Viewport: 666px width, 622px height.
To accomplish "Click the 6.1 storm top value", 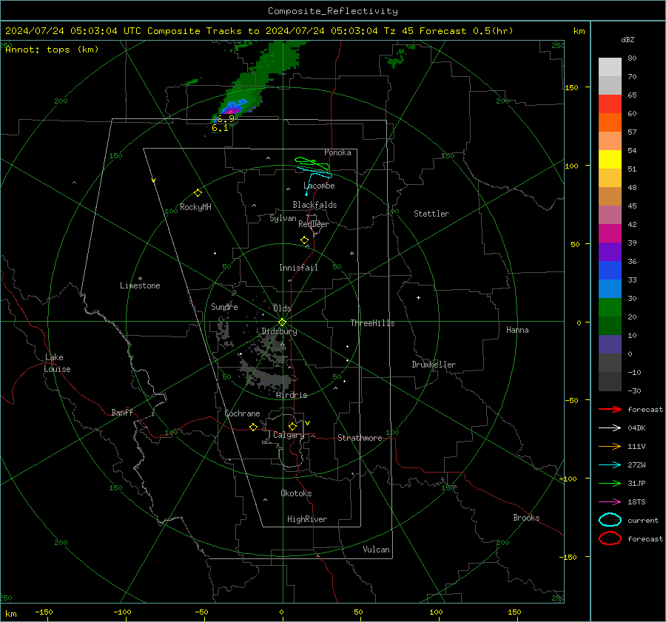I will pos(220,128).
